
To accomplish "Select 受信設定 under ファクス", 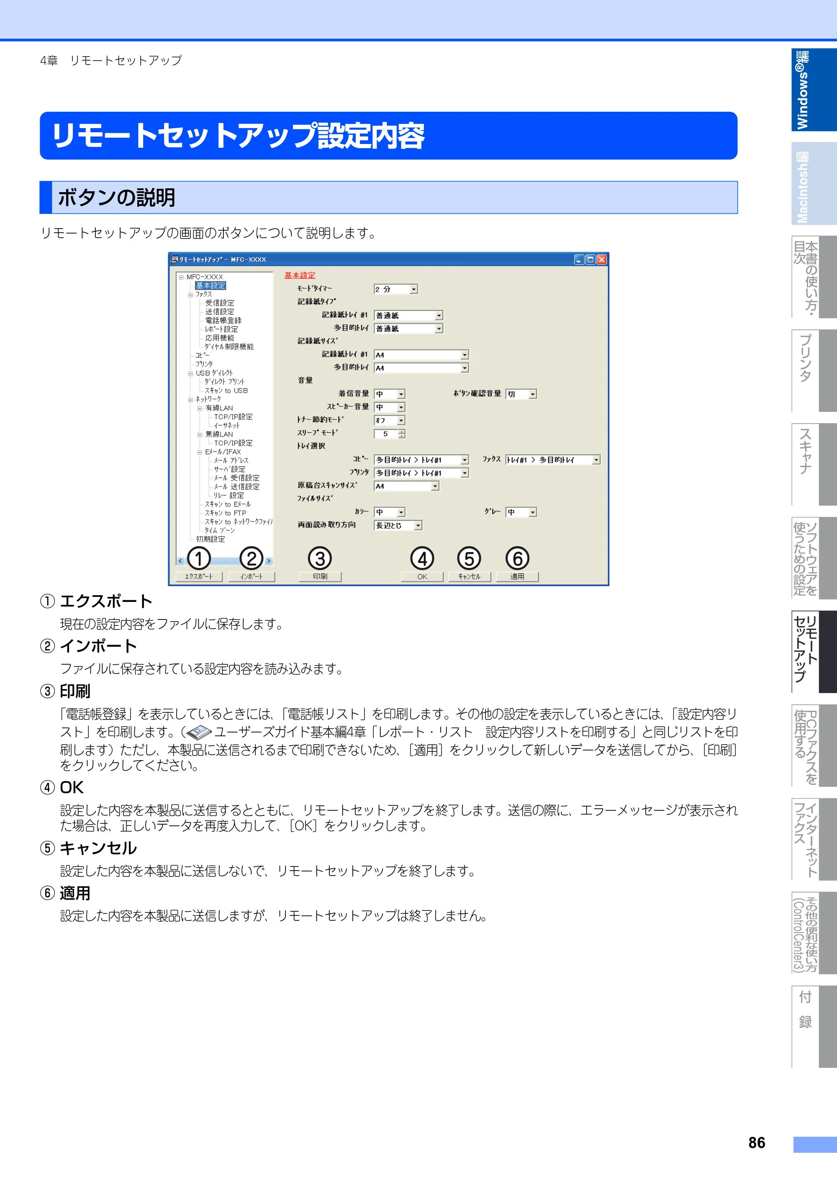I will (219, 303).
